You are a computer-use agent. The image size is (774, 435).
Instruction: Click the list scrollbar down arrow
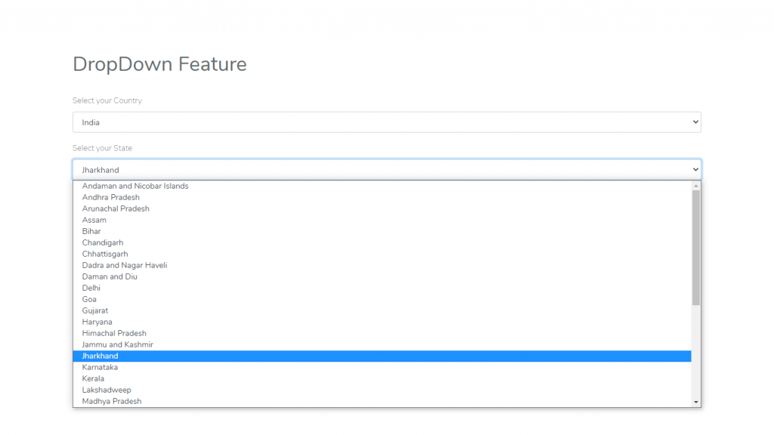pyautogui.click(x=696, y=403)
